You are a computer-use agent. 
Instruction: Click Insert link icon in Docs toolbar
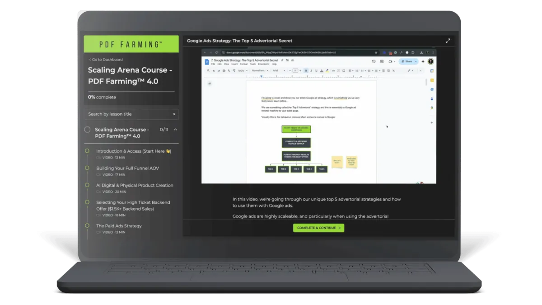click(x=333, y=70)
